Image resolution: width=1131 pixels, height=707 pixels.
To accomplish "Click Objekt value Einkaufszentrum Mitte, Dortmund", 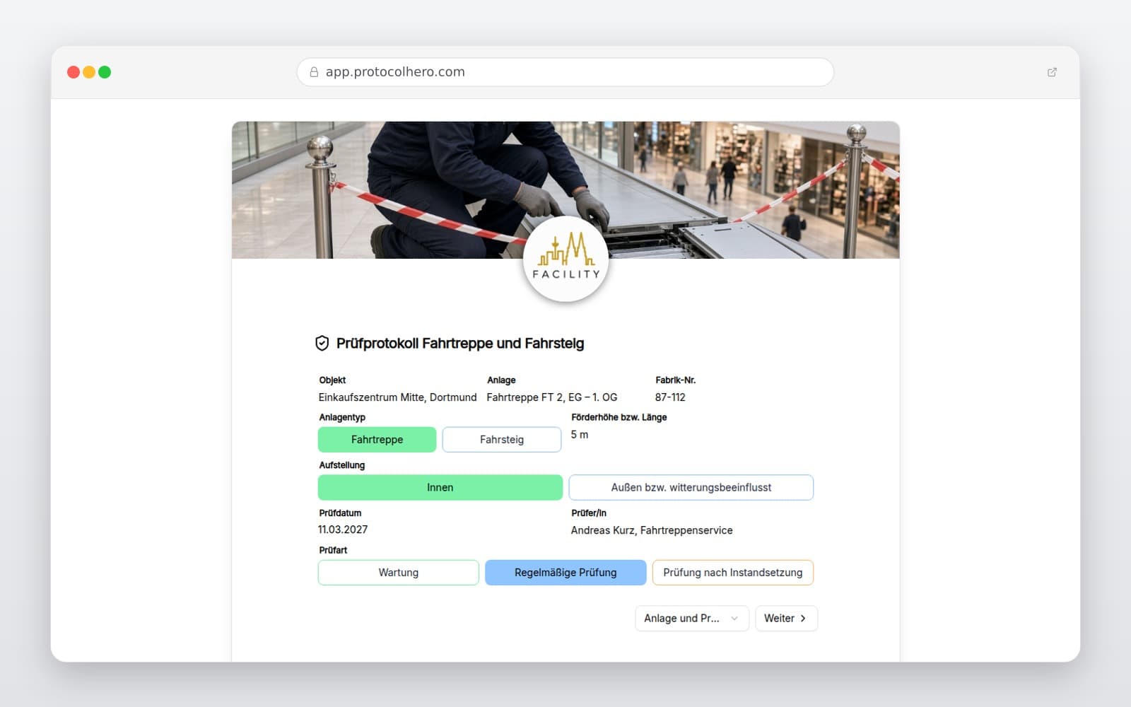I will pos(397,397).
